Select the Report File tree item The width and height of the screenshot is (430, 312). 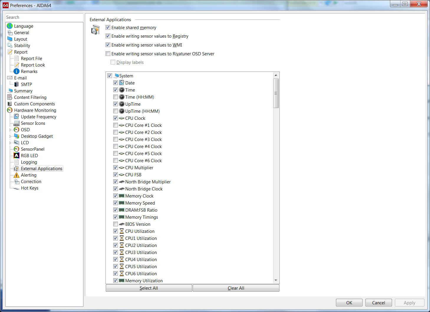coord(32,59)
